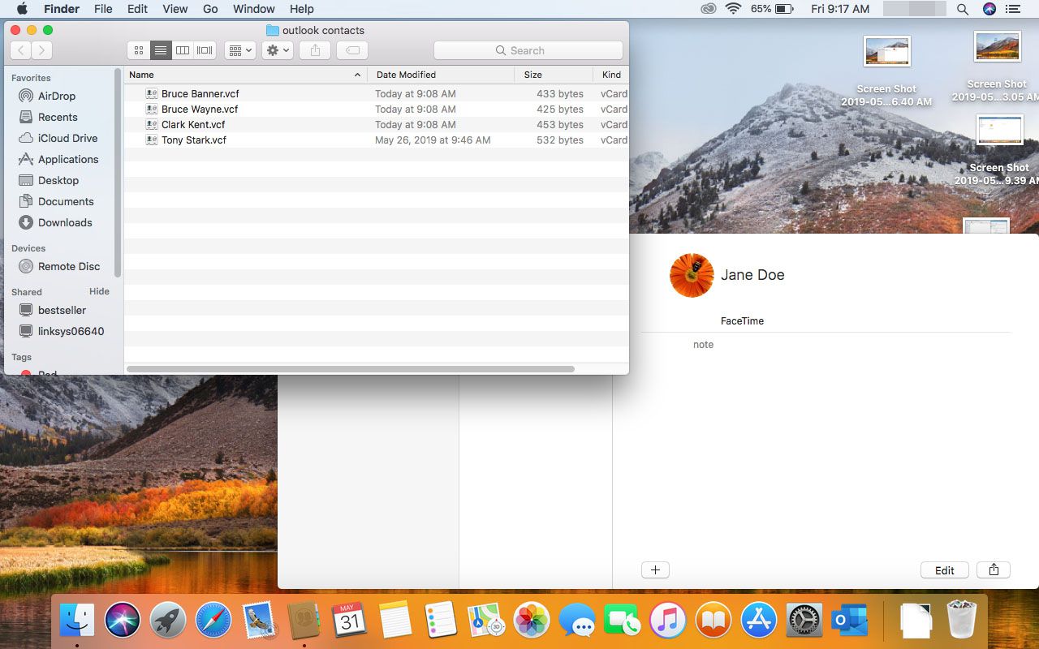The width and height of the screenshot is (1039, 649).
Task: Open Desktop folder in sidebar
Action: coord(58,180)
